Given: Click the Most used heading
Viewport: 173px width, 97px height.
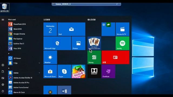Looking at the screenshot, I should coord(12,19).
